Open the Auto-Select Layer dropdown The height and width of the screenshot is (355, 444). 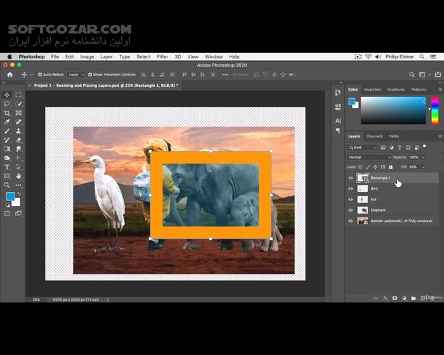pos(77,75)
